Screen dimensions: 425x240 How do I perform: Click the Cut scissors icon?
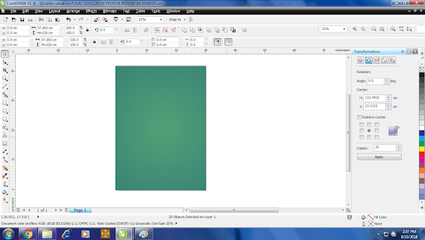click(41, 19)
